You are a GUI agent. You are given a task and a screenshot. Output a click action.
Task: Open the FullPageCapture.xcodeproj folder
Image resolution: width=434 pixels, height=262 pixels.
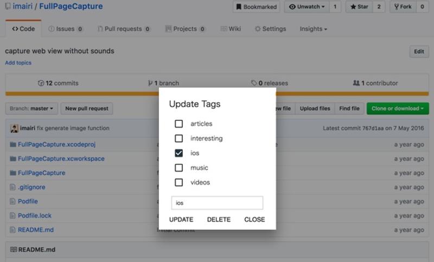click(57, 145)
